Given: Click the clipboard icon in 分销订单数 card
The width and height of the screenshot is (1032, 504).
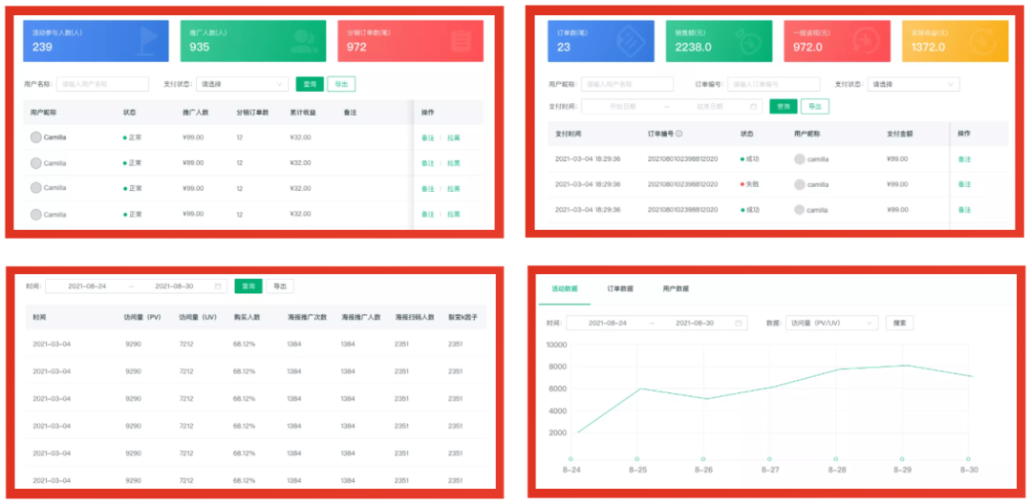Looking at the screenshot, I should point(462,41).
